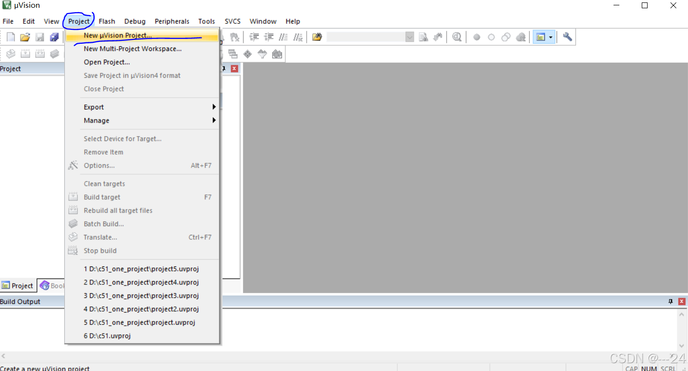
Task: Open the Window layout dropdown arrow
Action: click(551, 37)
